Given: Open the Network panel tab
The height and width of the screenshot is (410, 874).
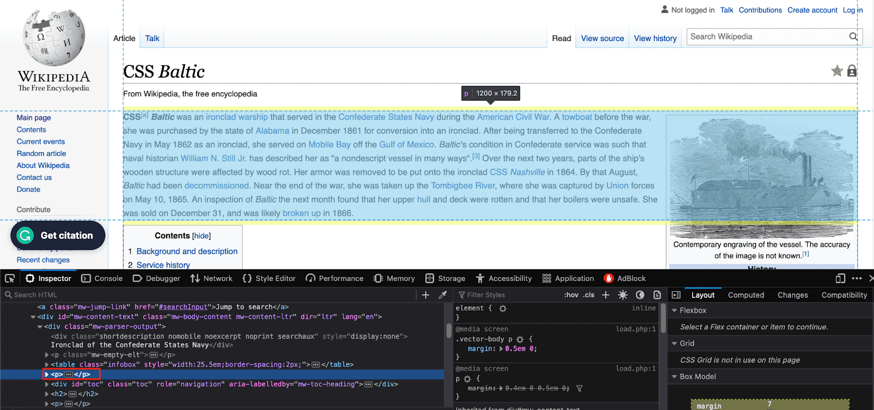Looking at the screenshot, I should pos(211,278).
